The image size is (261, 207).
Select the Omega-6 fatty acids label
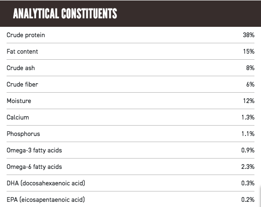coord(34,167)
